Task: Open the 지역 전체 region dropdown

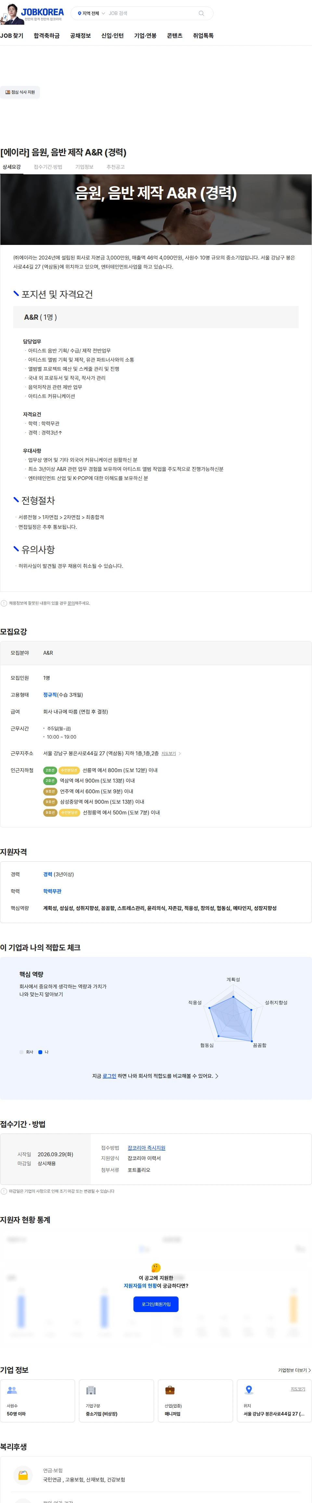Action: tap(91, 13)
